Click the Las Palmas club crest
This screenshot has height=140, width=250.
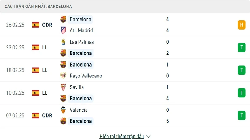(63, 42)
